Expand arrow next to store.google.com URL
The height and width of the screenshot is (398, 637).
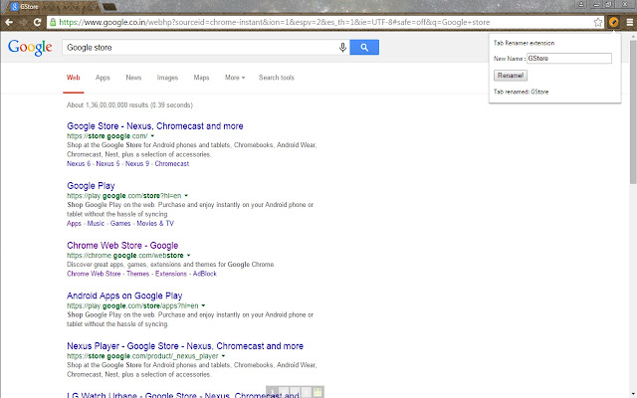pos(152,136)
